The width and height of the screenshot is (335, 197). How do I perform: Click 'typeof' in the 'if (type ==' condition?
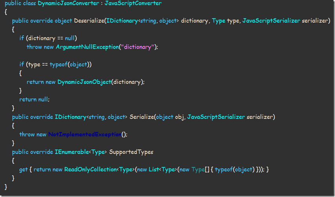tap(58, 65)
